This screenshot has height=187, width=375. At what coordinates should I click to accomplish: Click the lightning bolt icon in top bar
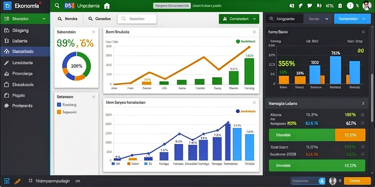[x=301, y=6]
